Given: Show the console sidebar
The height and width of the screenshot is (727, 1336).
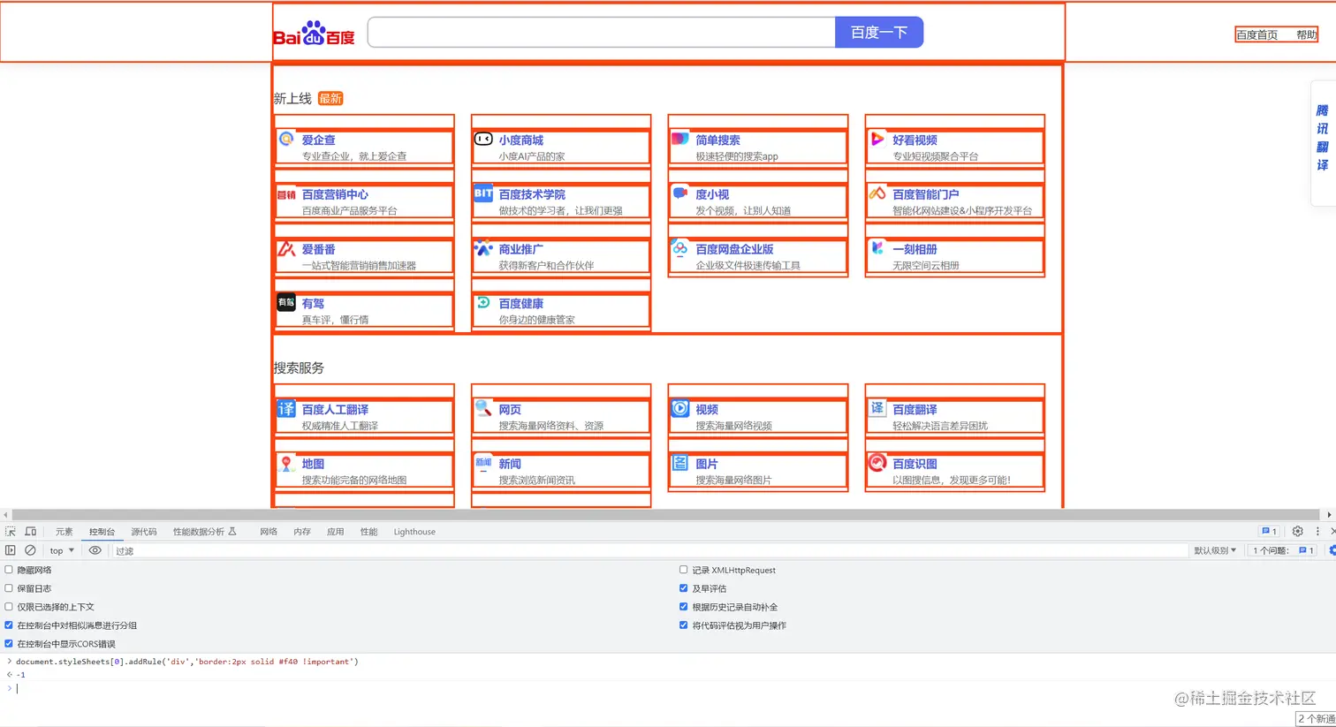Looking at the screenshot, I should point(11,550).
